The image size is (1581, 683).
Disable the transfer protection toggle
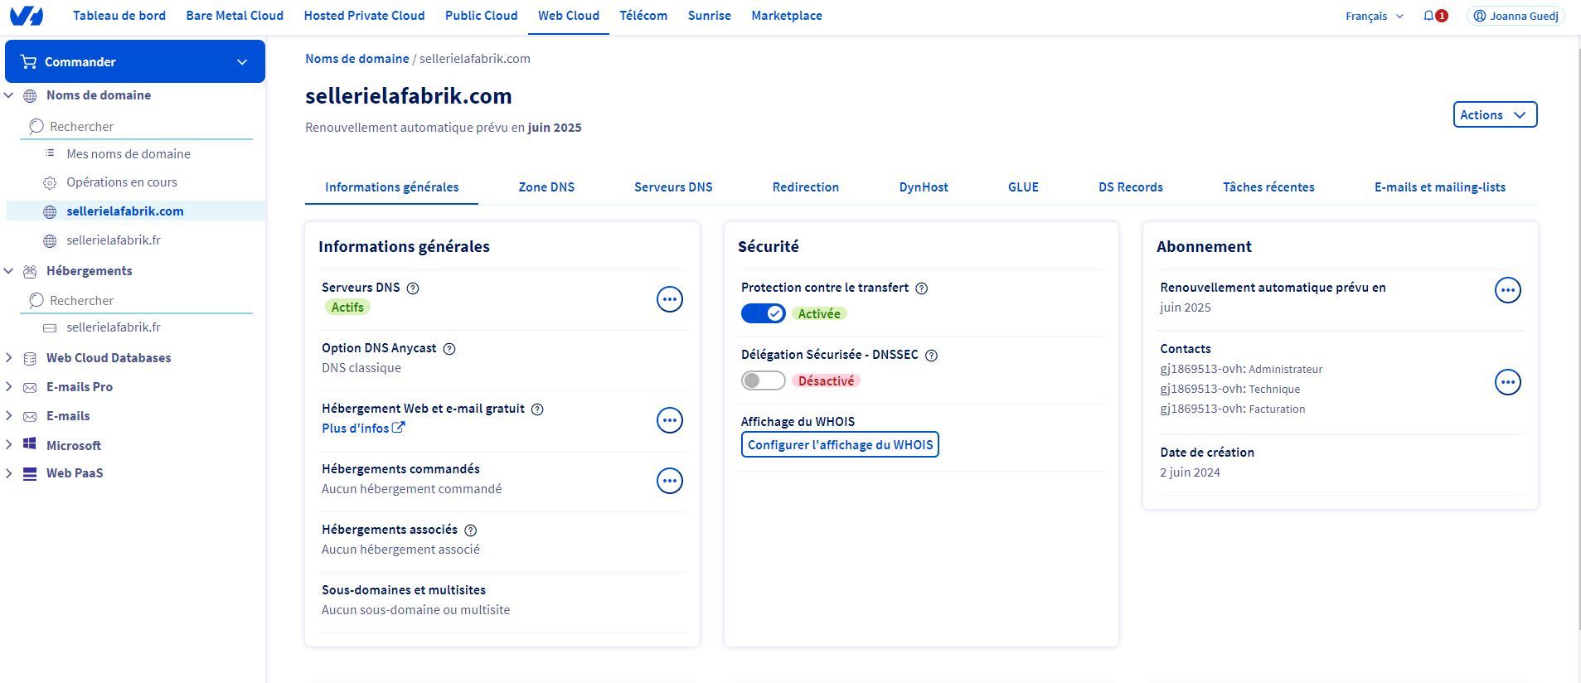click(763, 313)
